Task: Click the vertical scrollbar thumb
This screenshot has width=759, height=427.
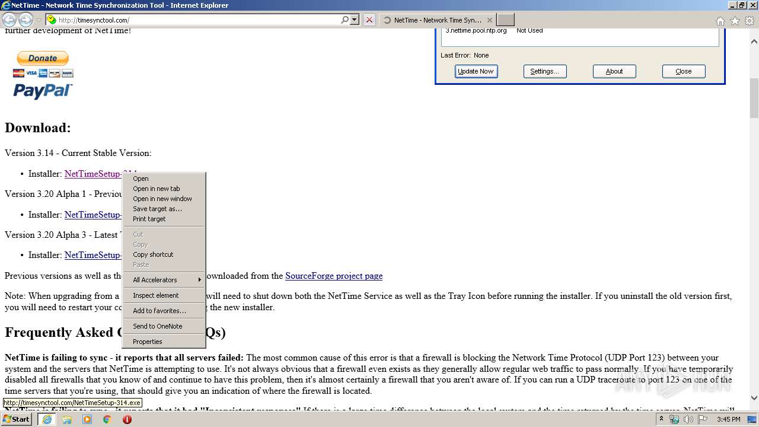Action: (754, 98)
